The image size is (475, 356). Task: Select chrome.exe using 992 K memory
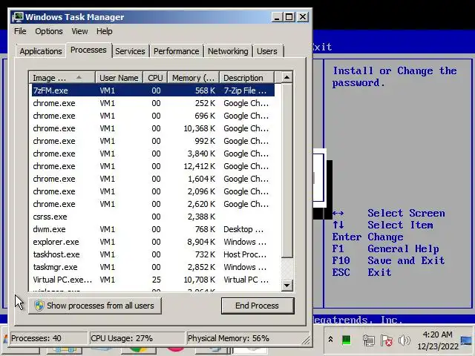[x=153, y=141]
